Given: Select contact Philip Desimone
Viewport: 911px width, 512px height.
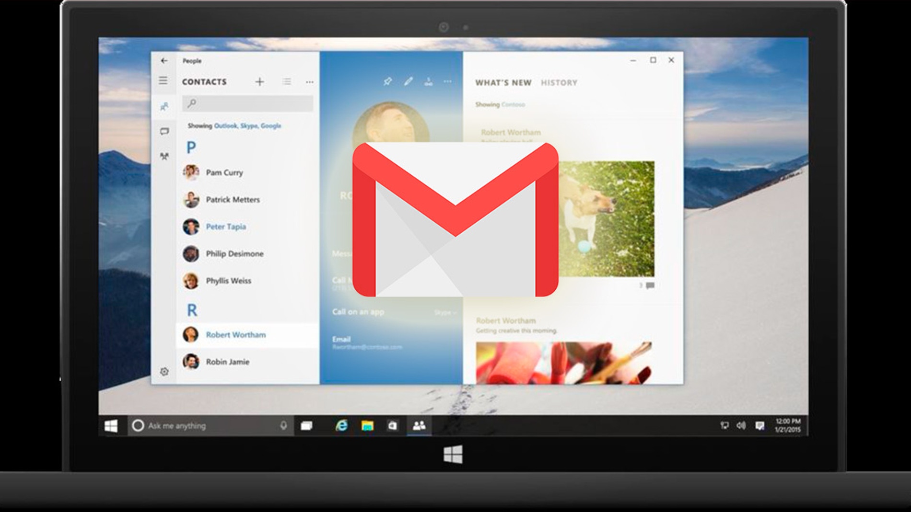Looking at the screenshot, I should click(x=247, y=254).
